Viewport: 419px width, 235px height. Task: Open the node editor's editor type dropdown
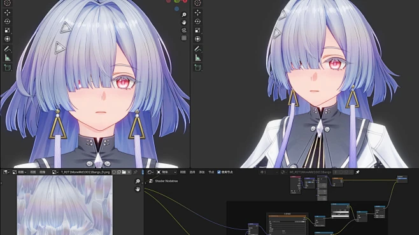[150, 172]
